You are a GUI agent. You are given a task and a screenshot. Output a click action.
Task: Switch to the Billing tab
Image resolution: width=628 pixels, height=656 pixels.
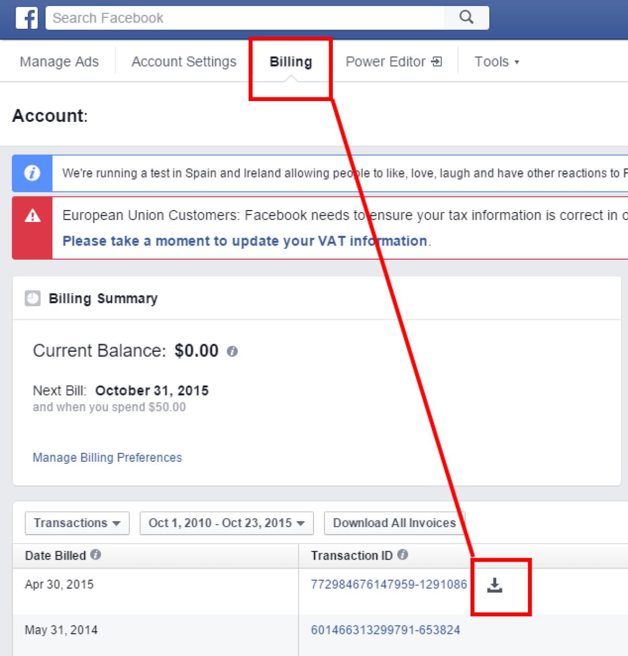tap(290, 61)
